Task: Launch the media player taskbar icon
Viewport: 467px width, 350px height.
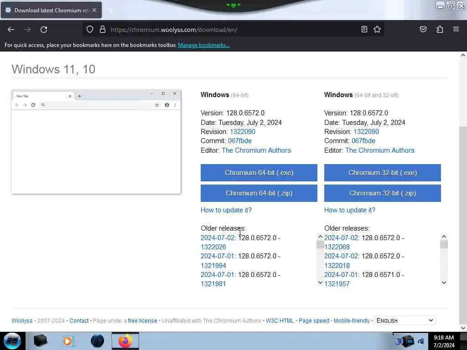Action: click(68, 341)
